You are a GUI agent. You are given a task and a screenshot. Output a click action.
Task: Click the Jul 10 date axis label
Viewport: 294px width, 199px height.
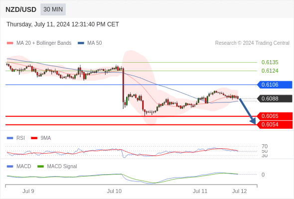tap(115, 191)
